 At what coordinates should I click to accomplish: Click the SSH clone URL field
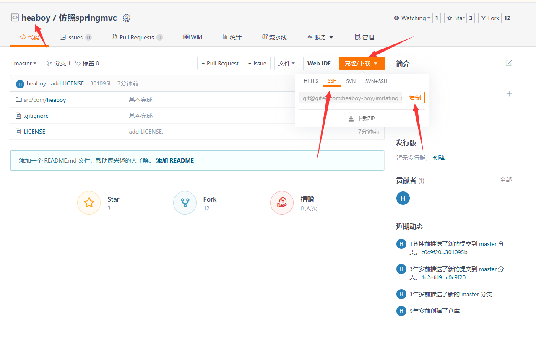coord(350,98)
